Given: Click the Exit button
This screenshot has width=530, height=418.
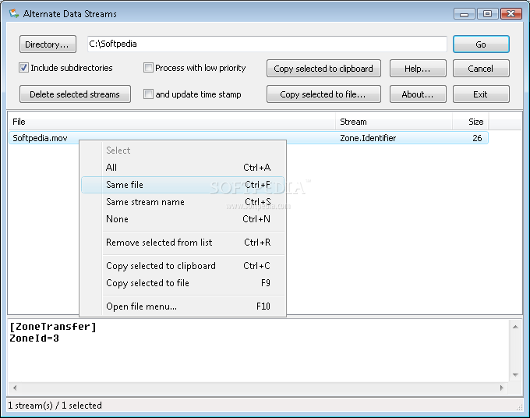Looking at the screenshot, I should point(481,94).
